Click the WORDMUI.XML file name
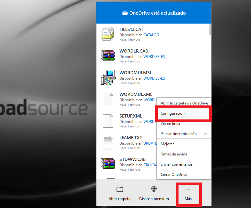 point(136,94)
